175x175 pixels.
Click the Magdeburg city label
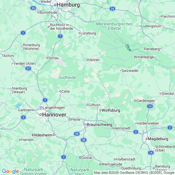[x=158, y=139]
